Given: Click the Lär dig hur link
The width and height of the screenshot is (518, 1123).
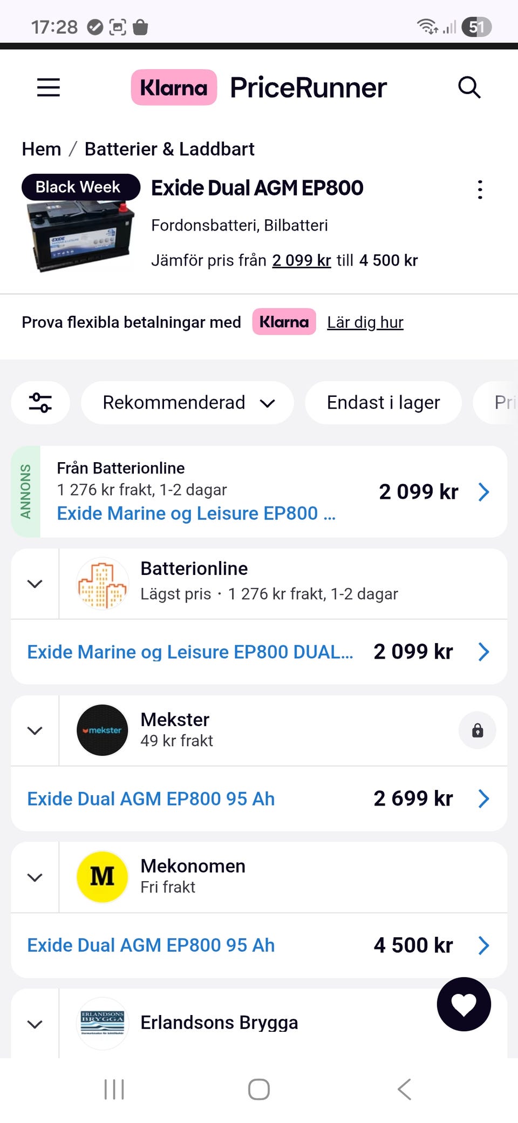Looking at the screenshot, I should click(365, 322).
